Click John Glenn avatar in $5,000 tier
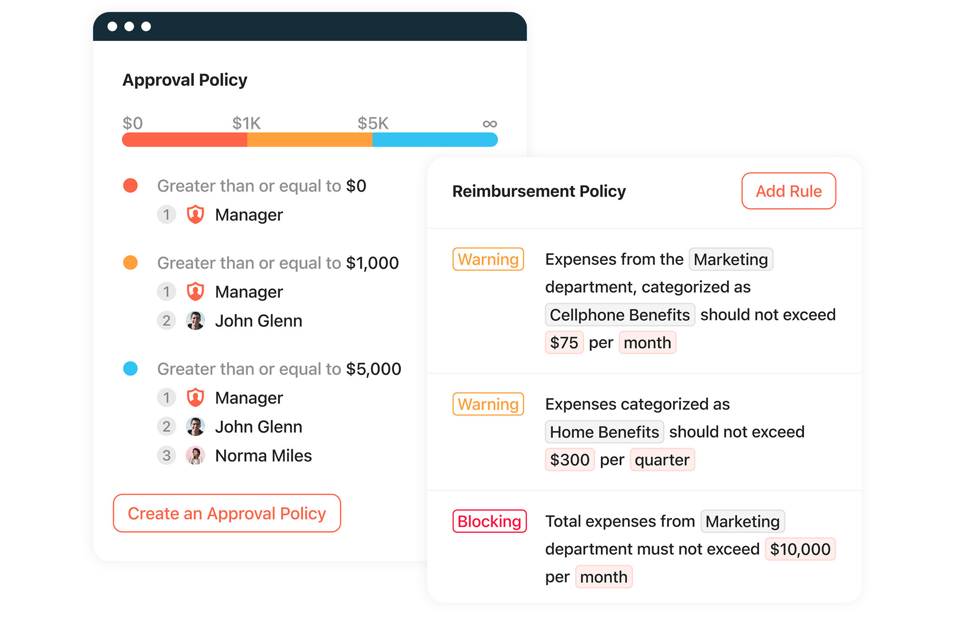This screenshot has width=957, height=620. click(x=195, y=426)
